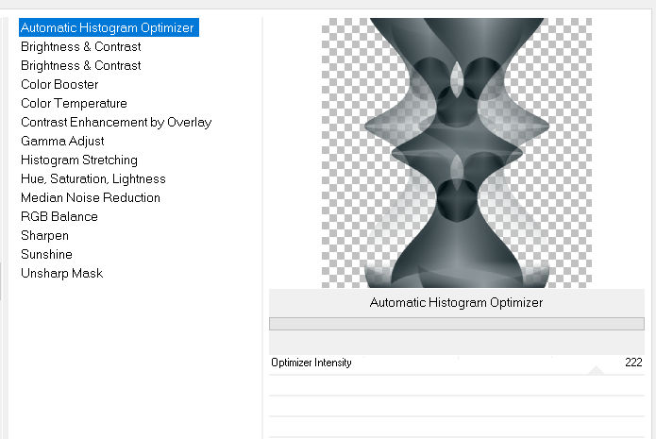
Task: Select the RGB Balance filter
Action: click(x=59, y=216)
